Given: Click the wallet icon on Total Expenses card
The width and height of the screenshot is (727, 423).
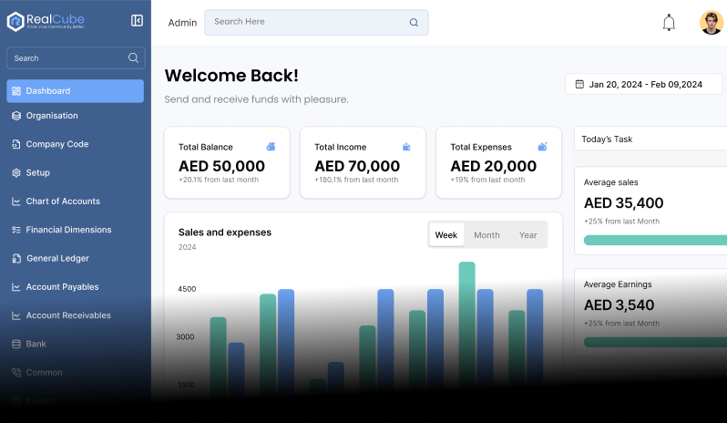Looking at the screenshot, I should [x=542, y=147].
